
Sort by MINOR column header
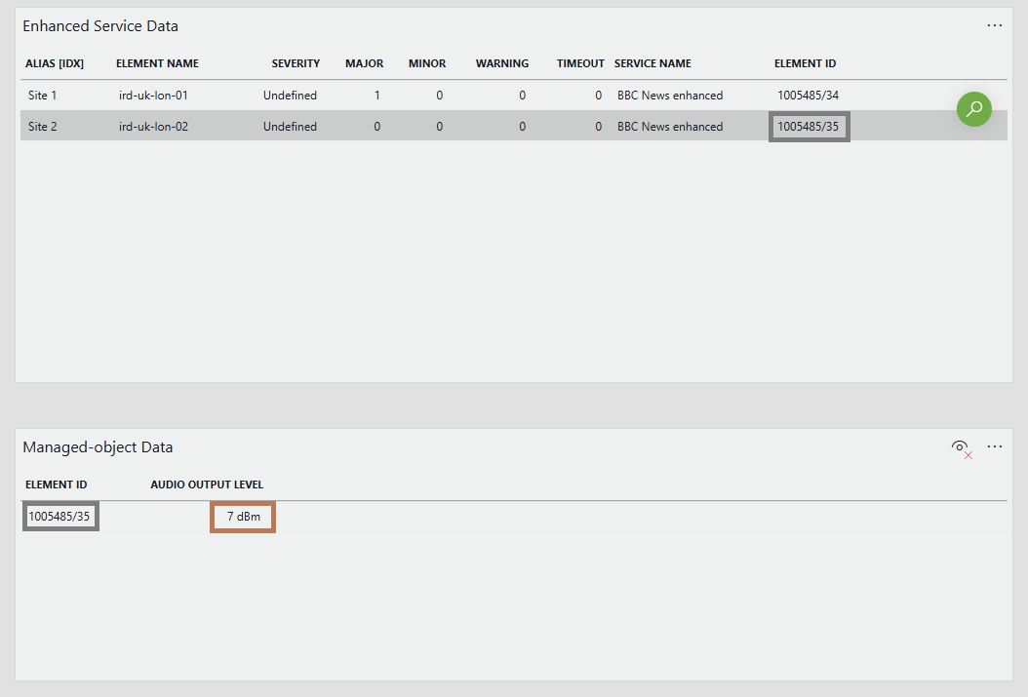coord(427,63)
